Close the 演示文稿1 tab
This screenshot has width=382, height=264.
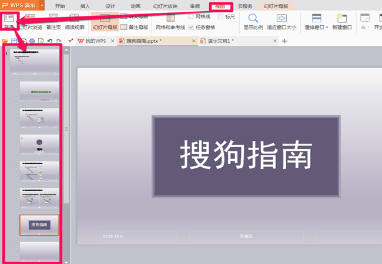(275, 41)
